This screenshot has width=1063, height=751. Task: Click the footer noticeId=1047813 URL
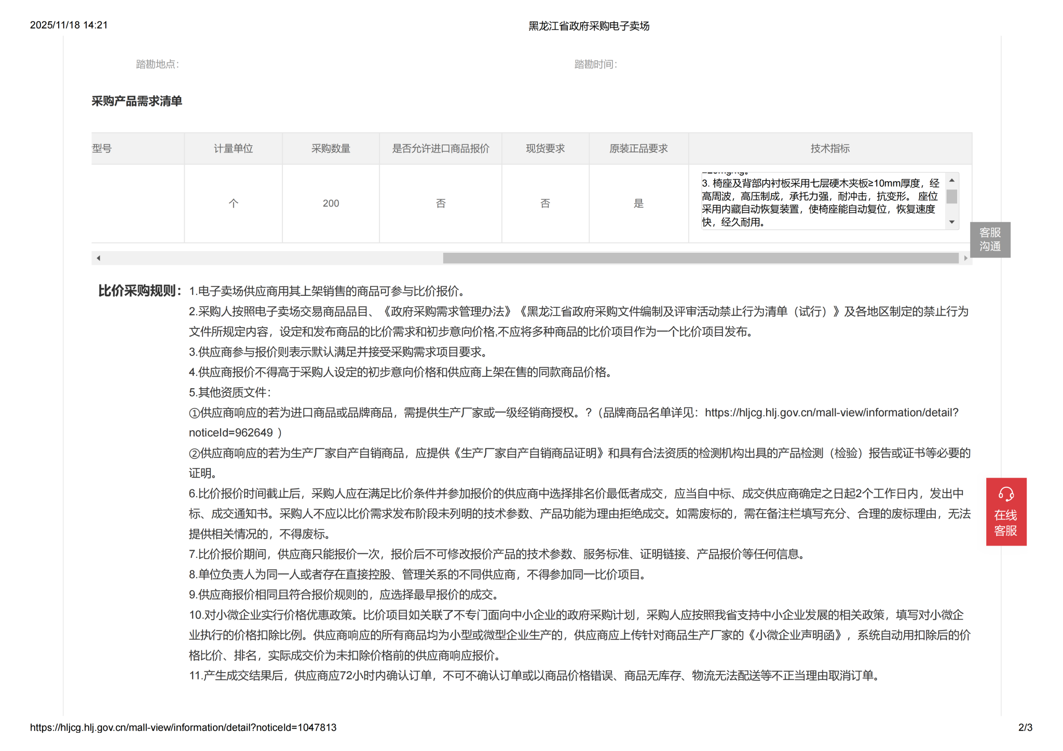coord(183,727)
